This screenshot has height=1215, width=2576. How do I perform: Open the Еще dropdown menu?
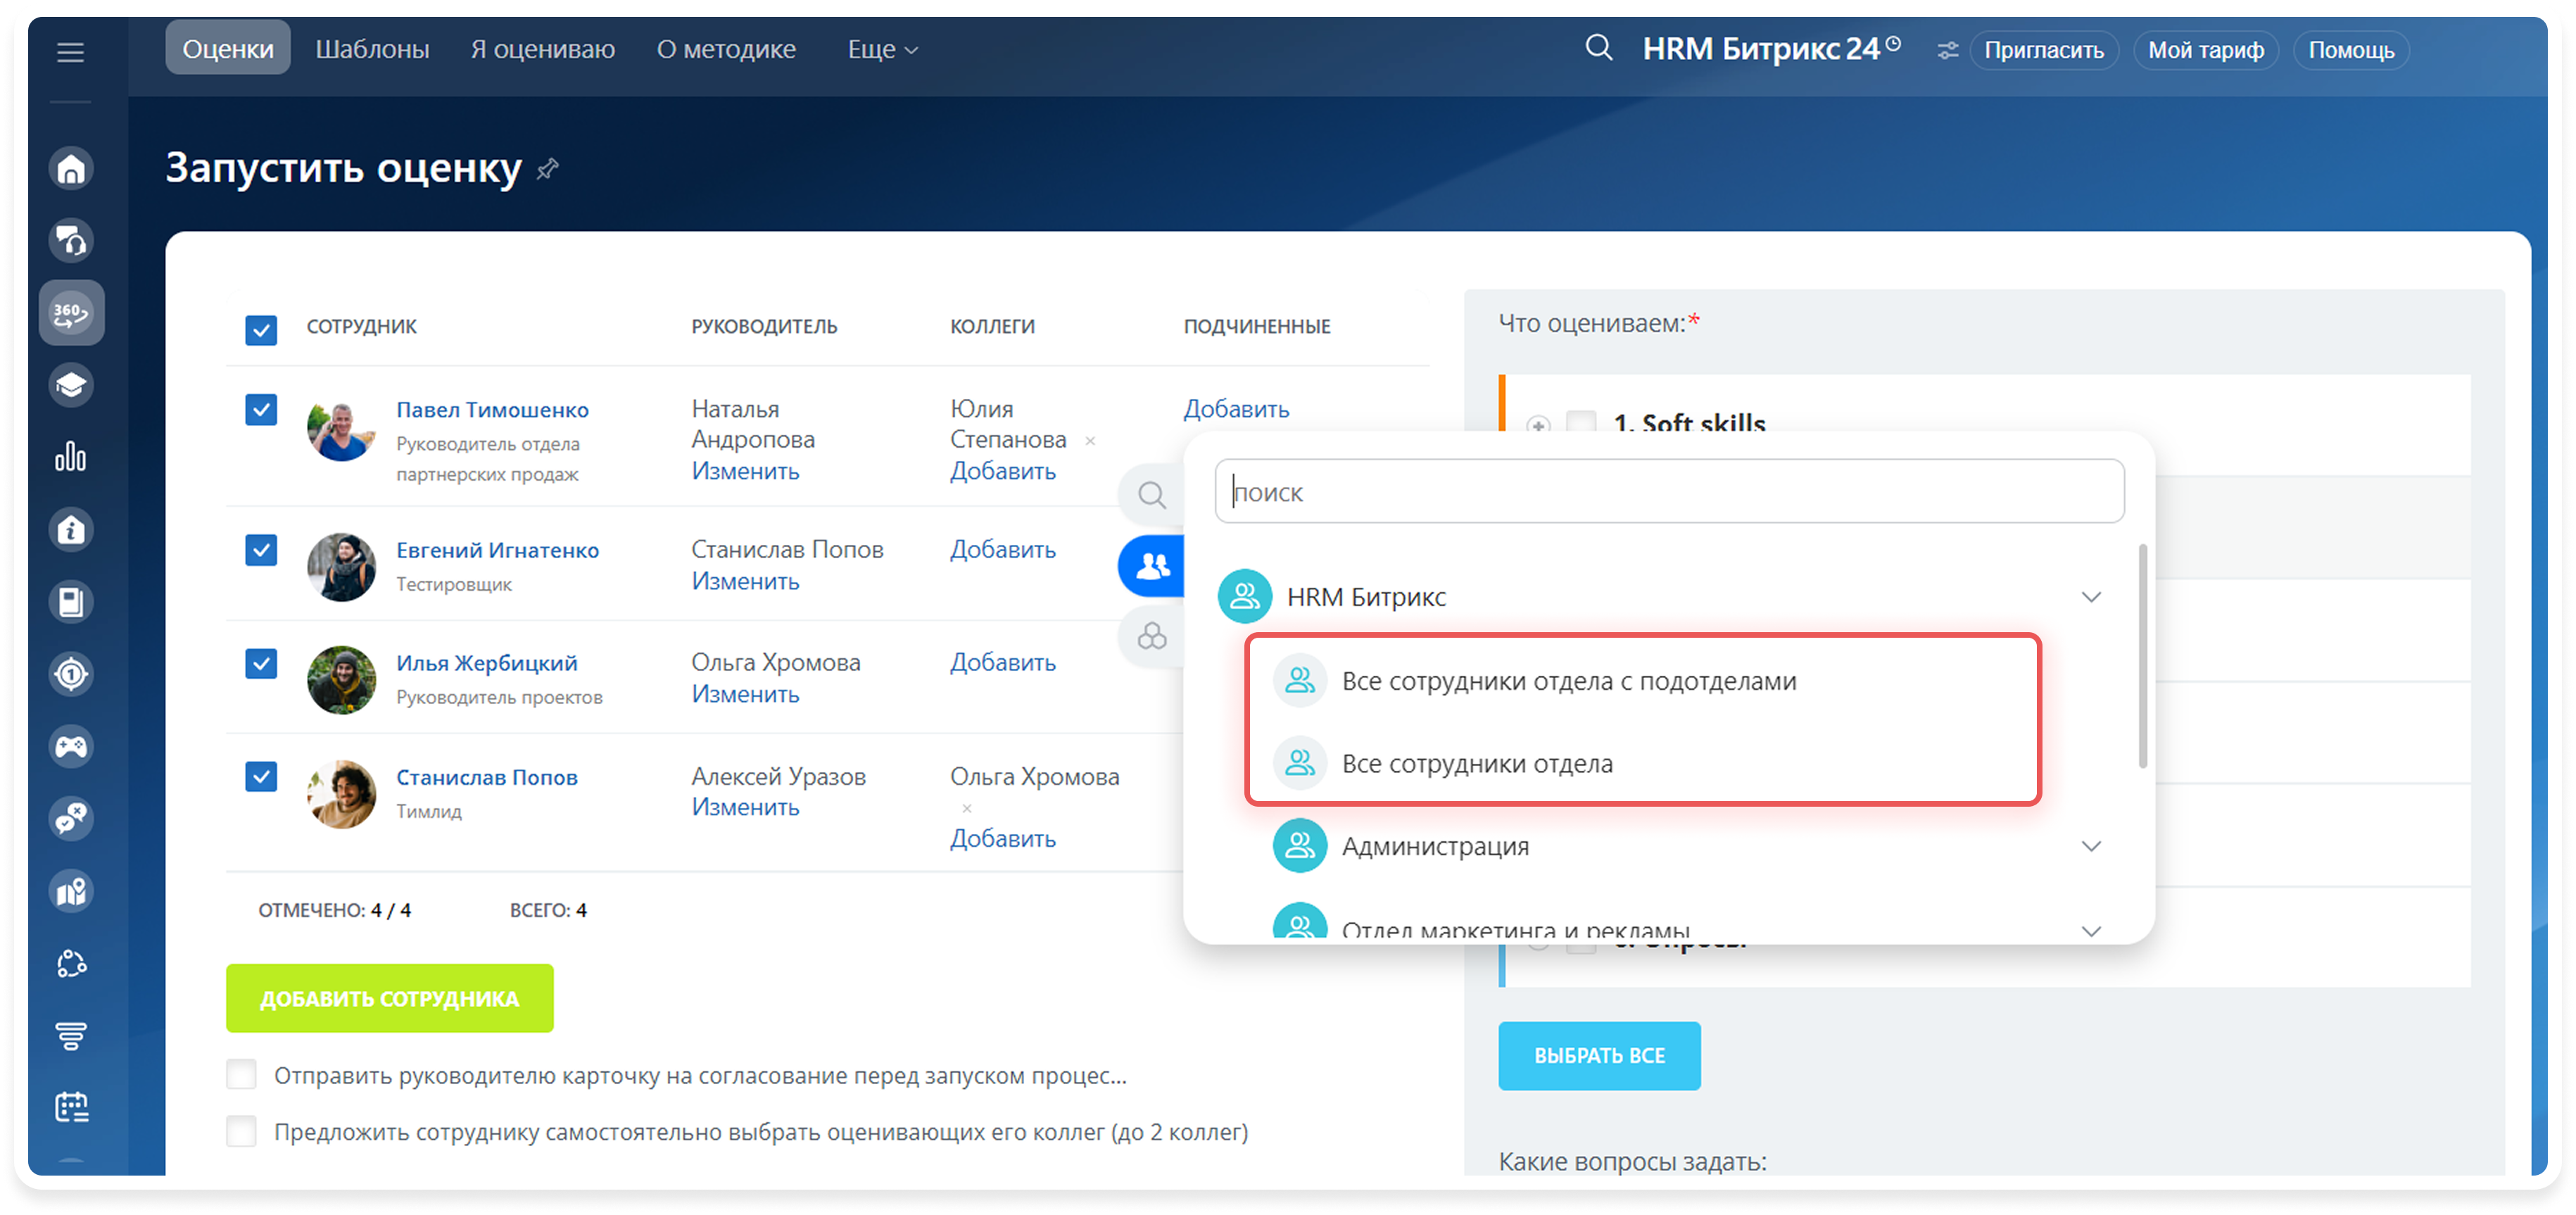click(882, 49)
